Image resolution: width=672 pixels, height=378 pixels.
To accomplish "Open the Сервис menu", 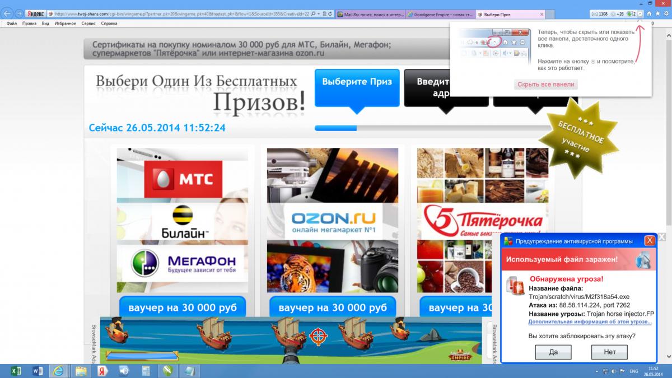I will click(x=88, y=24).
